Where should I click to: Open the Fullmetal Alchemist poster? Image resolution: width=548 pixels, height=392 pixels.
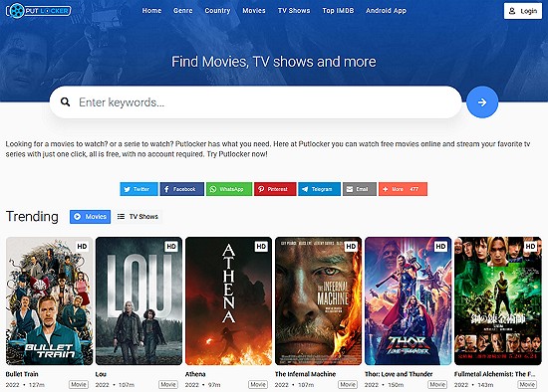tap(498, 300)
